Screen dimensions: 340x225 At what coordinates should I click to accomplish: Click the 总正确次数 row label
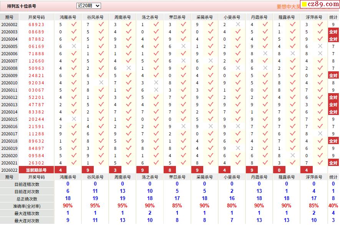click(x=27, y=199)
